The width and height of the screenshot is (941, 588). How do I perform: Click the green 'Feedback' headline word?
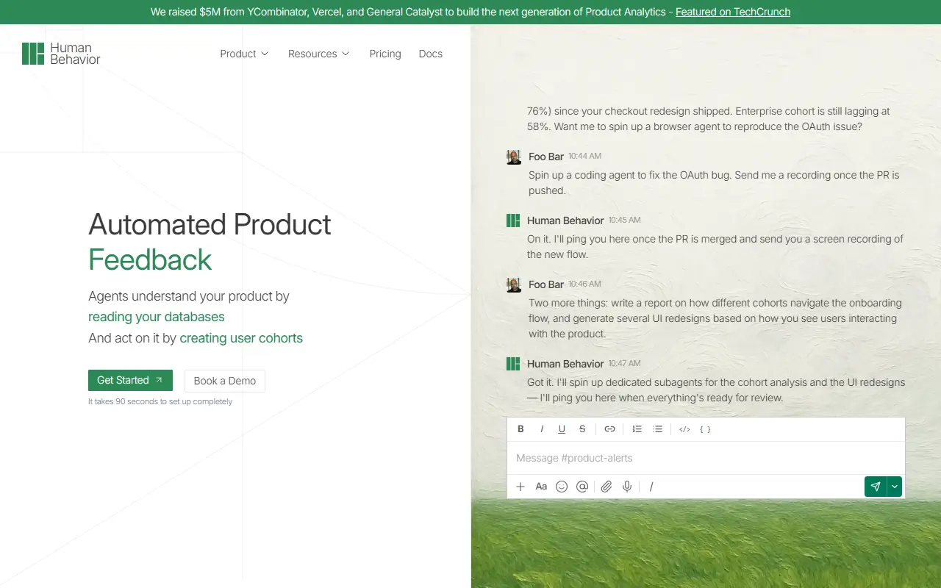point(150,259)
